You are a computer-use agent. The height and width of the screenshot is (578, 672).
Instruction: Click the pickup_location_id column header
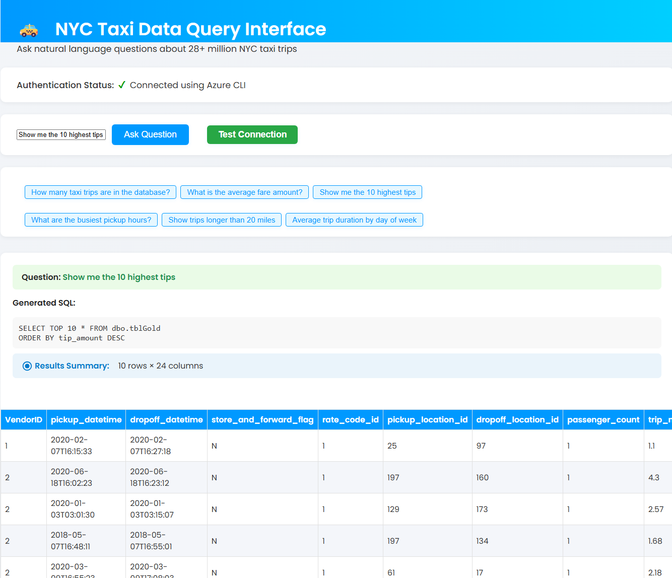[x=427, y=420]
